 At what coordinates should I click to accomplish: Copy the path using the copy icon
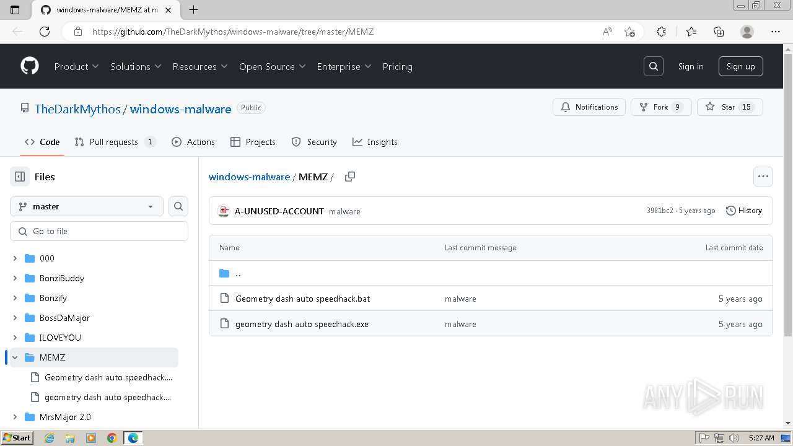point(350,177)
